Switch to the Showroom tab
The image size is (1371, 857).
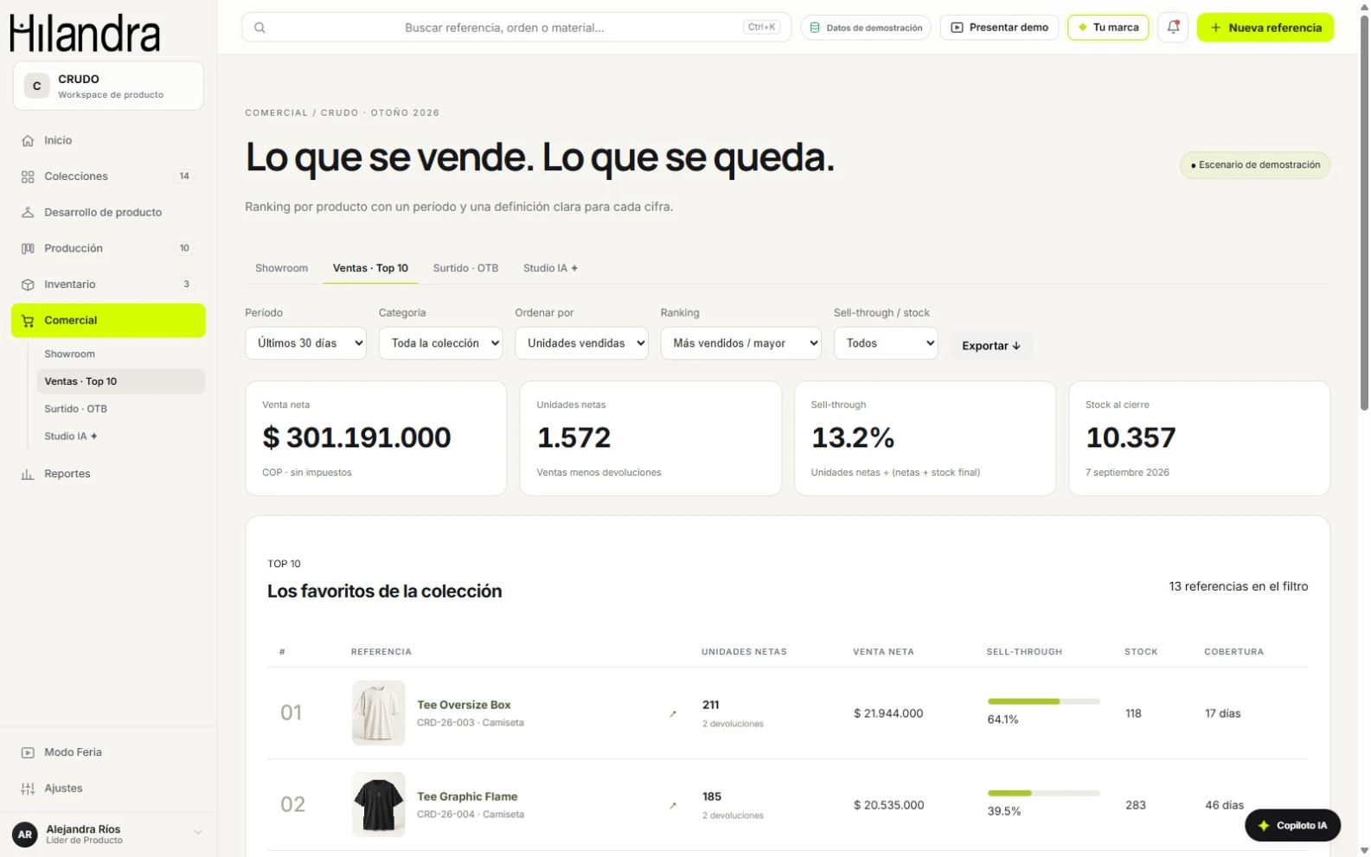click(x=281, y=268)
